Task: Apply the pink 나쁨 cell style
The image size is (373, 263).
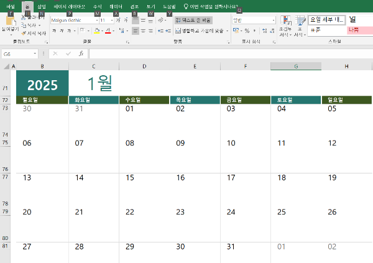Action: click(360, 30)
